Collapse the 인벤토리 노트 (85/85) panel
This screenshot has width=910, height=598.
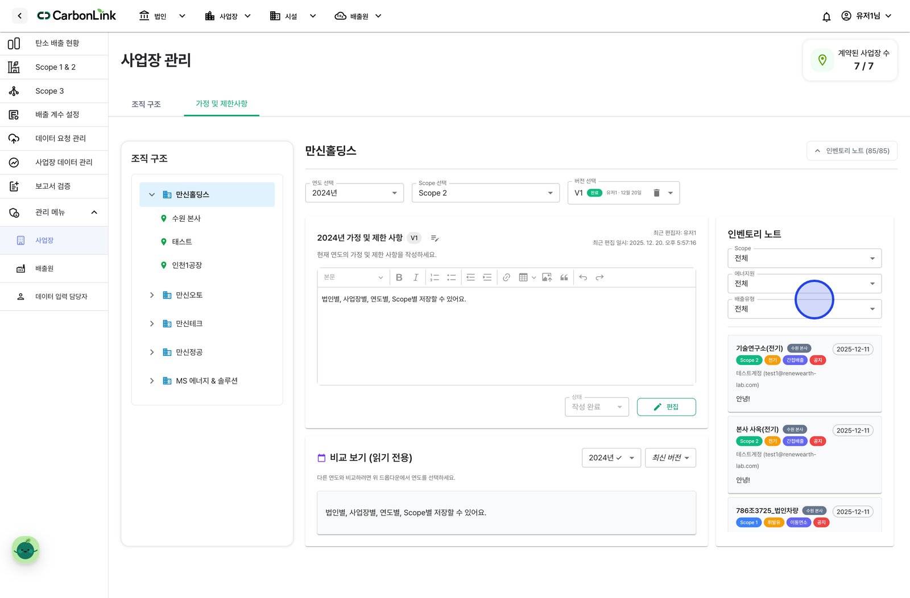(x=852, y=151)
